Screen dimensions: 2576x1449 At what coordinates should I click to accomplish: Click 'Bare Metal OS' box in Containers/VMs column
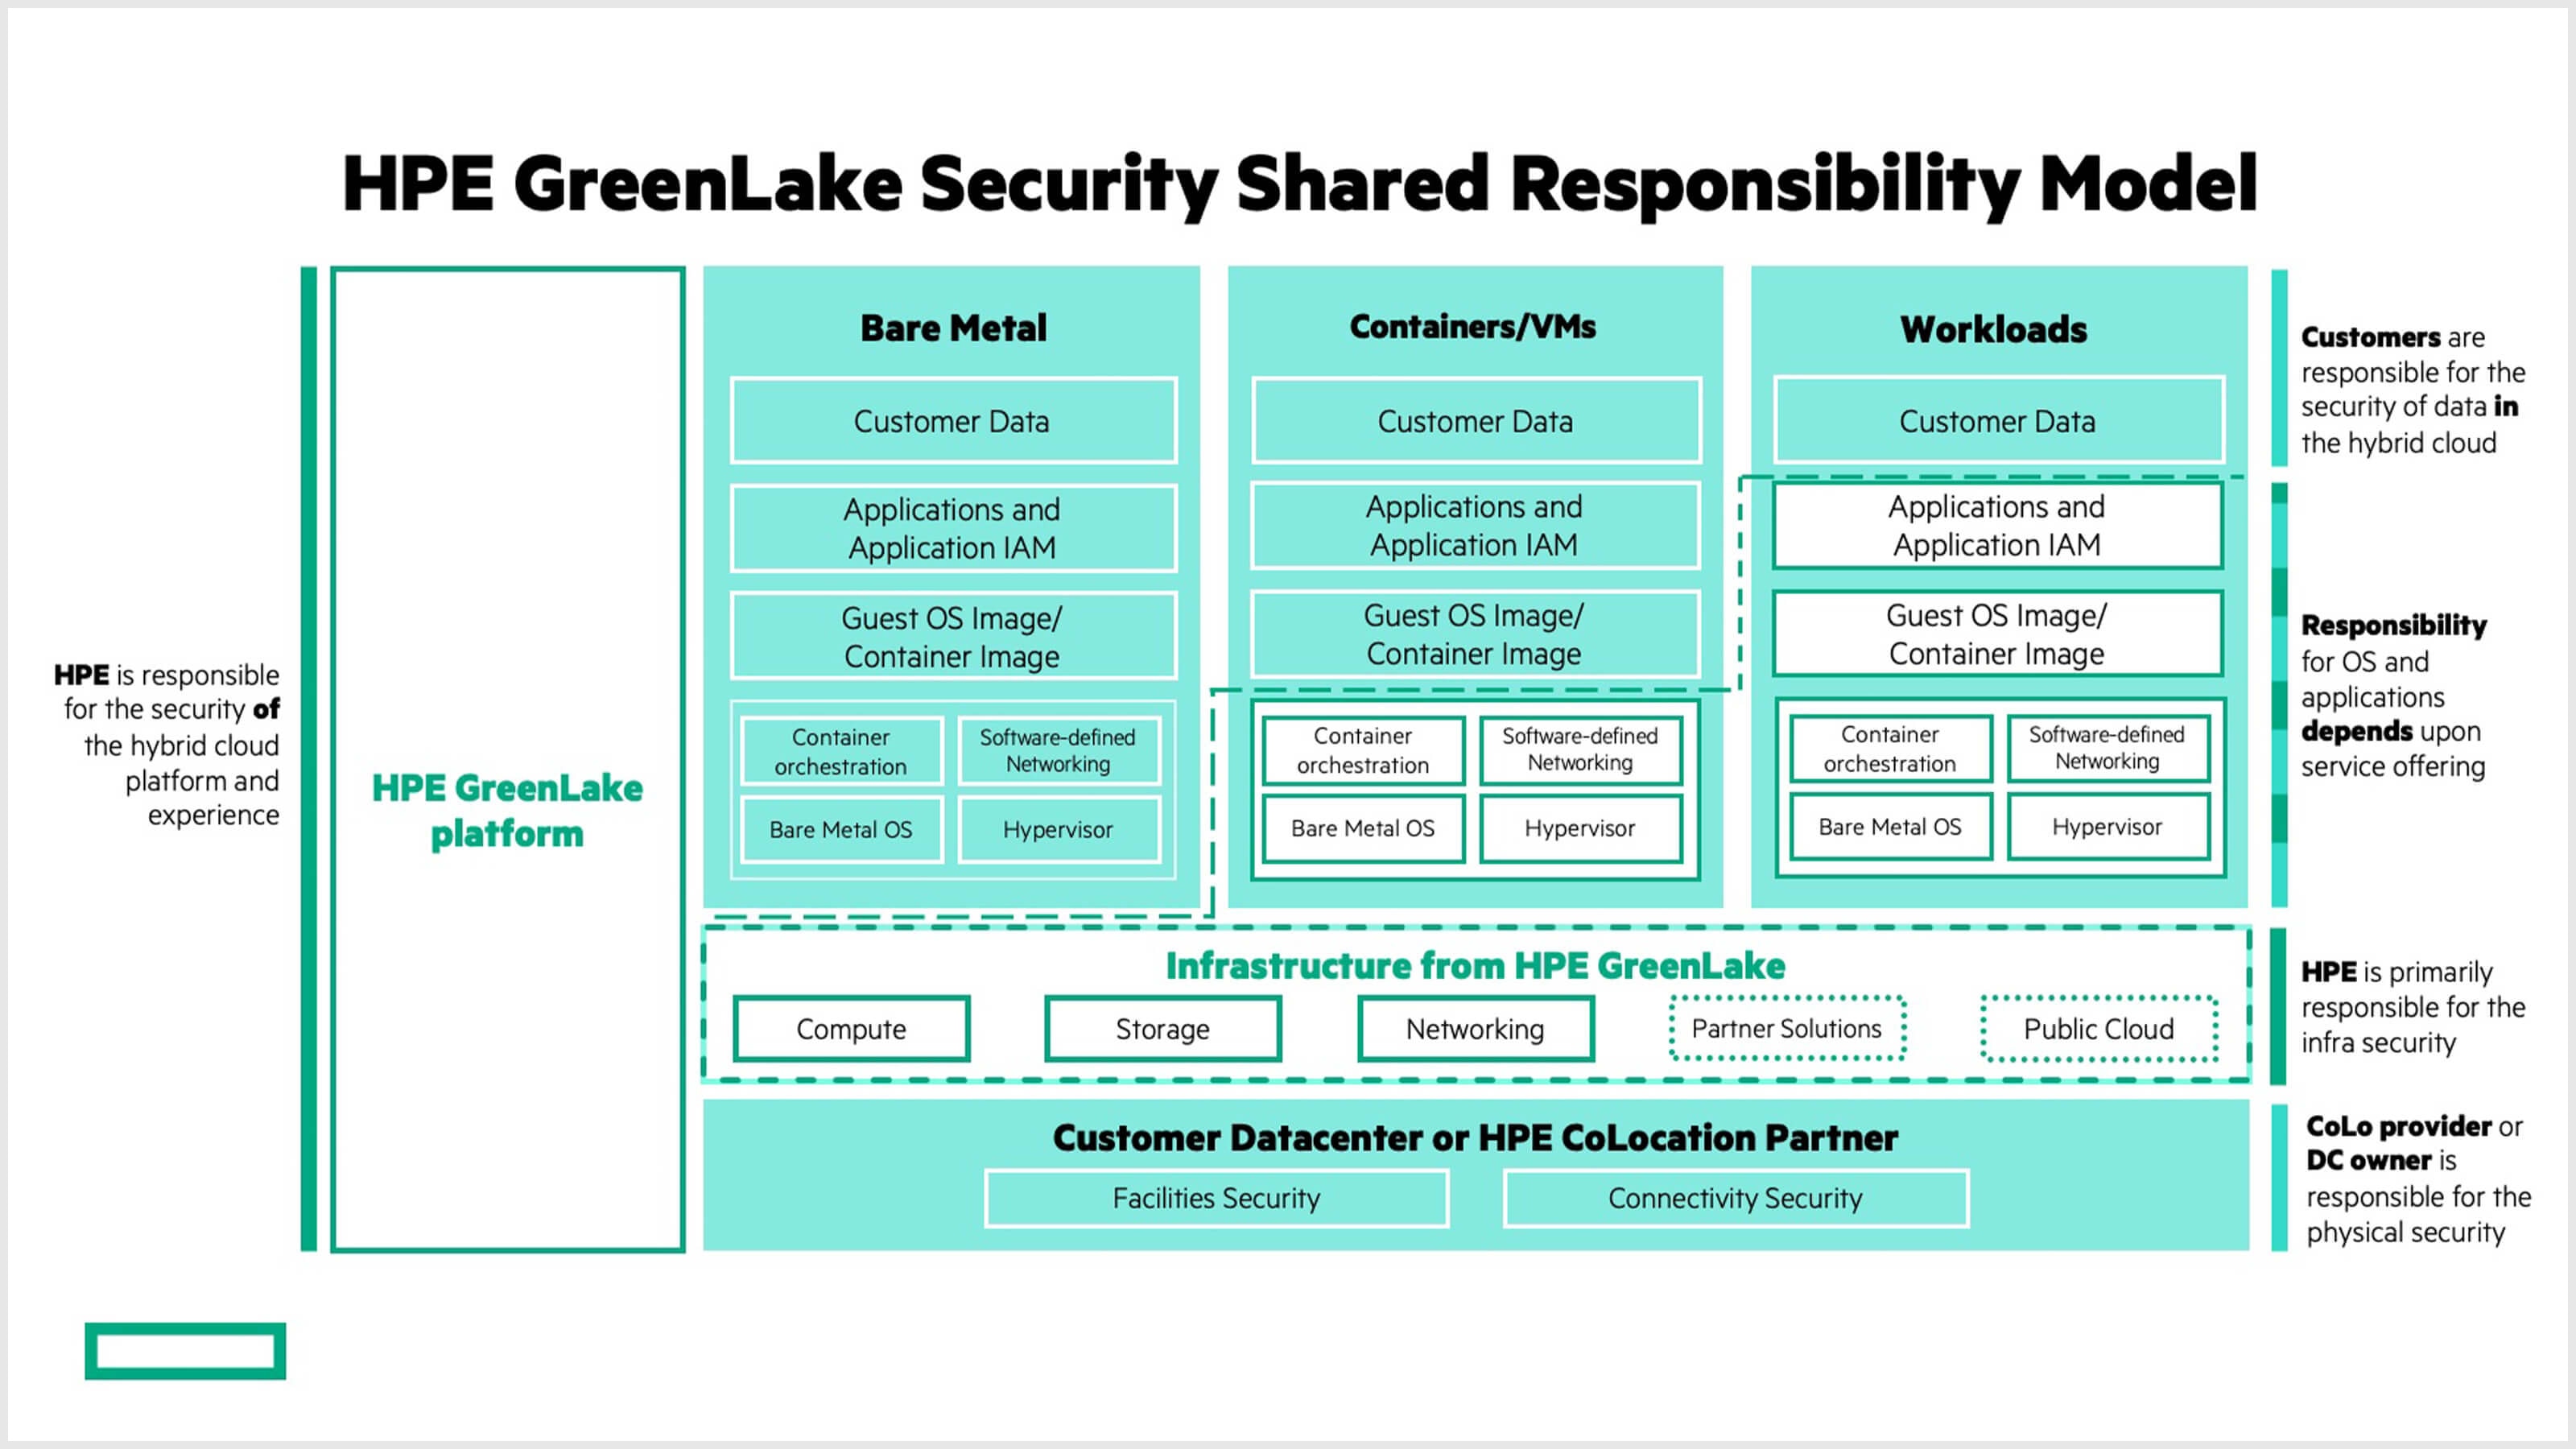(1363, 828)
